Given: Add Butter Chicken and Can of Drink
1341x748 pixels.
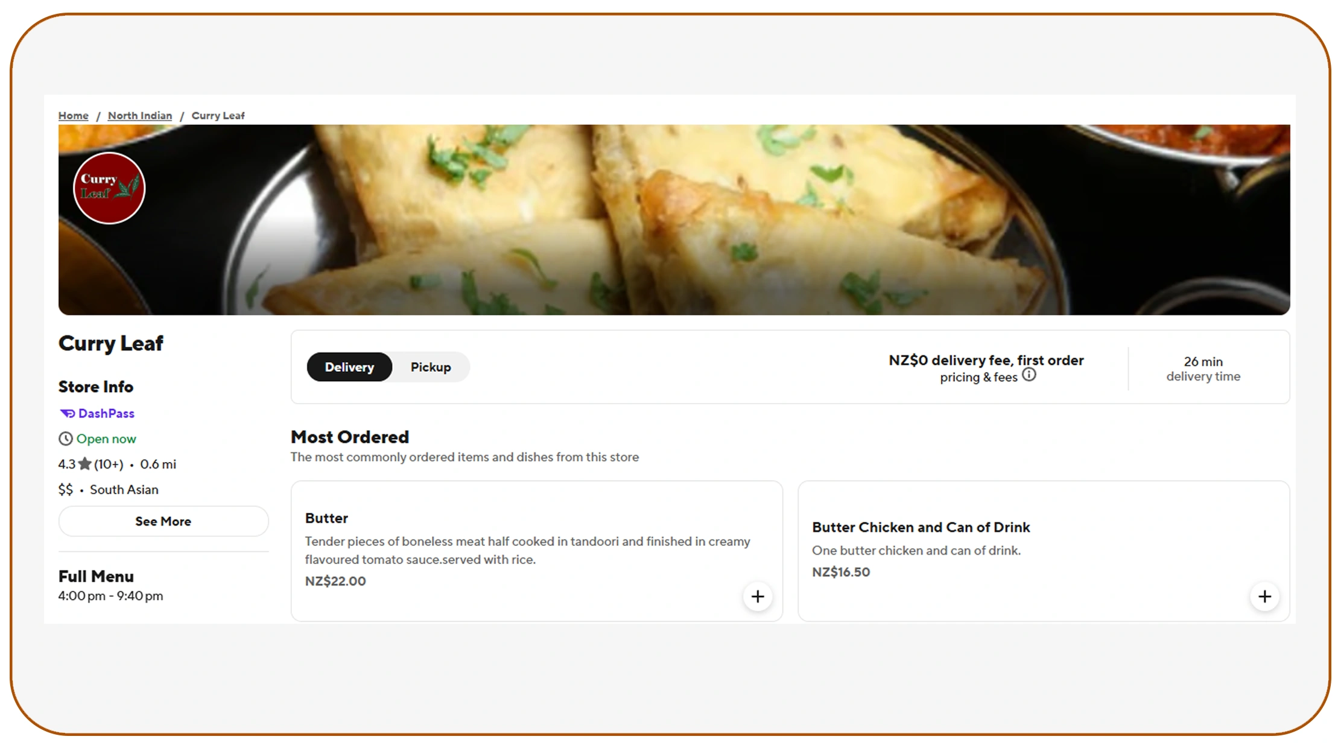Looking at the screenshot, I should (x=1264, y=597).
